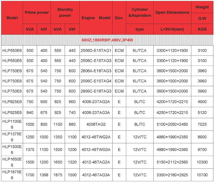Screen dimensions: 214x182
Task: Click the "Open Dimensions" header
Action: (x=172, y=12)
